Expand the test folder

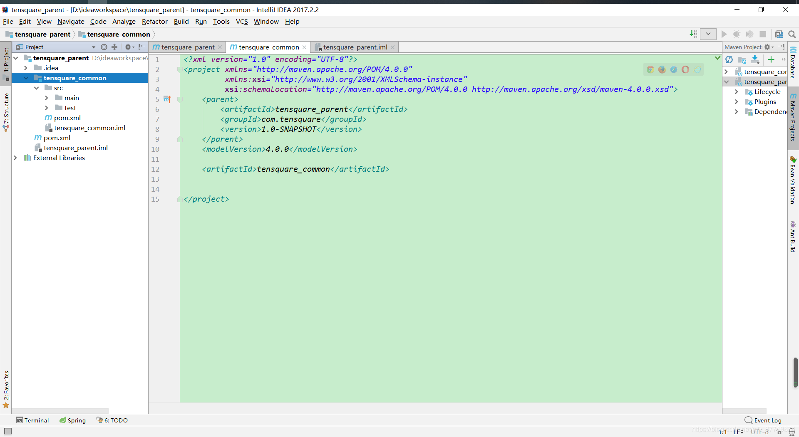47,108
